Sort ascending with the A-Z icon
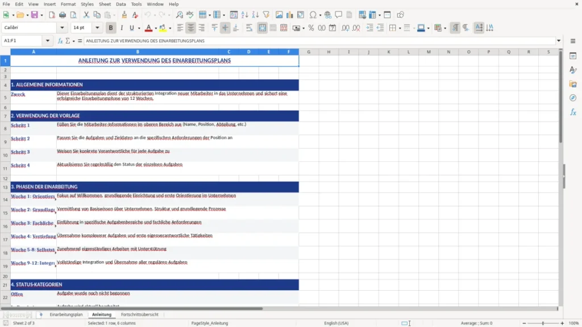The width and height of the screenshot is (582, 327). click(x=244, y=15)
